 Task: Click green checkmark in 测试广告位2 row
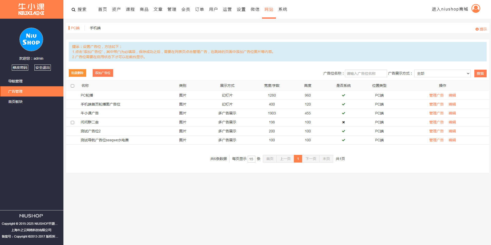tap(343, 131)
